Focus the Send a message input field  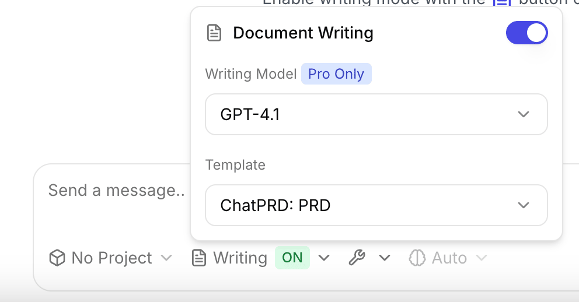point(117,191)
